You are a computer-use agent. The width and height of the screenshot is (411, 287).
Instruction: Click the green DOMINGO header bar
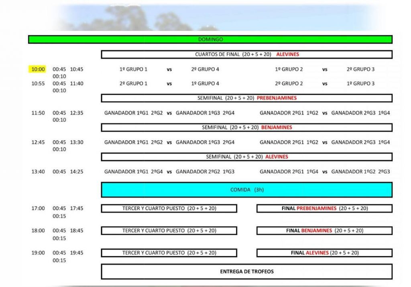tap(210, 39)
